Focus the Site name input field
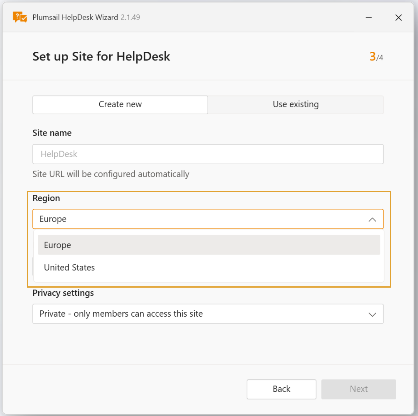The width and height of the screenshot is (418, 416). click(x=208, y=154)
